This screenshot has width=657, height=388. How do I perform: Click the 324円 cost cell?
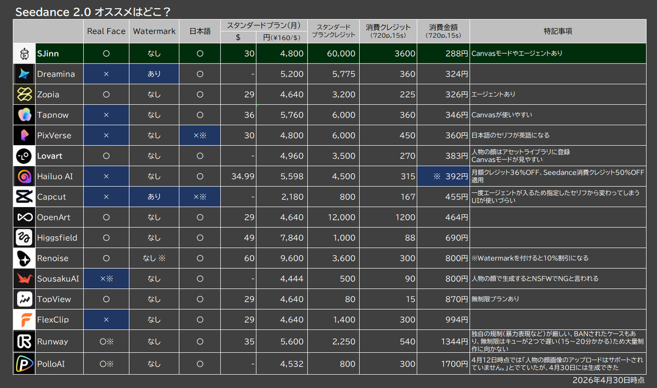[x=443, y=74]
